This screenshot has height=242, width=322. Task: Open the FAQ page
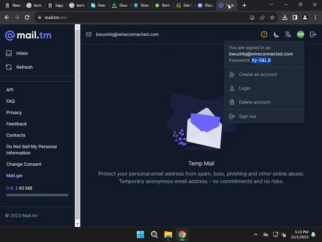tap(10, 101)
